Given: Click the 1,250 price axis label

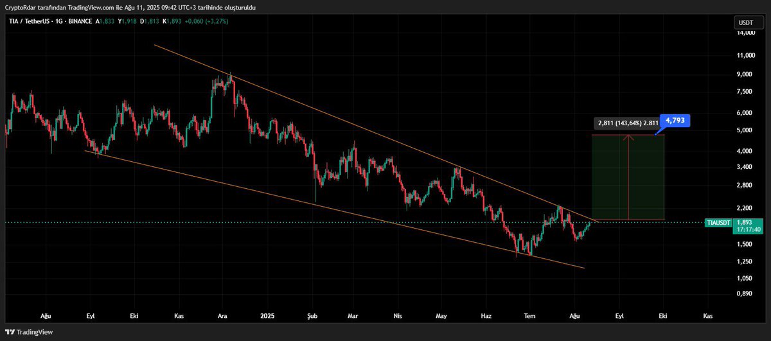Looking at the screenshot, I should coord(745,261).
